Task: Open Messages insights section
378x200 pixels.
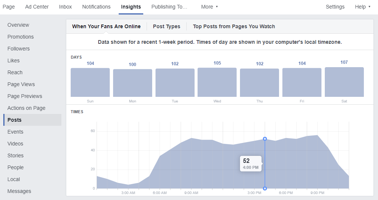Action: coord(19,191)
